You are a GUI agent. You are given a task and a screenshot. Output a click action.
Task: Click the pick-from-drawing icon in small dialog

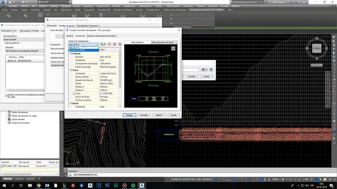coord(211,70)
